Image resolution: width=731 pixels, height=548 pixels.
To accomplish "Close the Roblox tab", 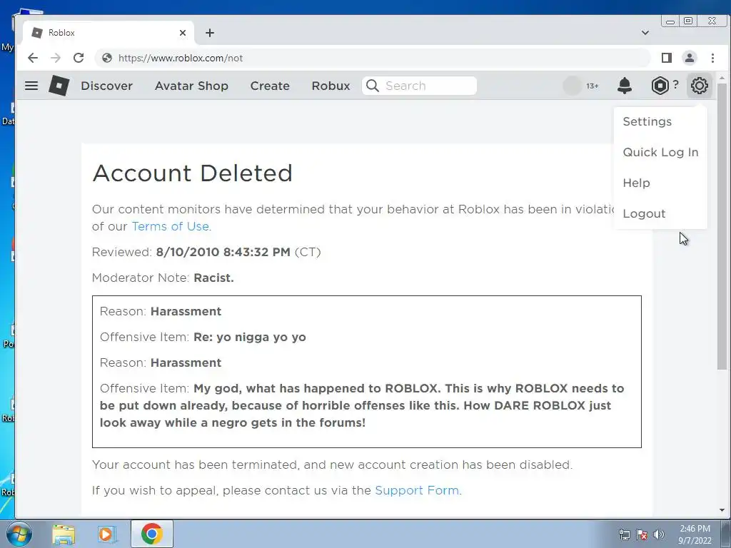I will (183, 33).
